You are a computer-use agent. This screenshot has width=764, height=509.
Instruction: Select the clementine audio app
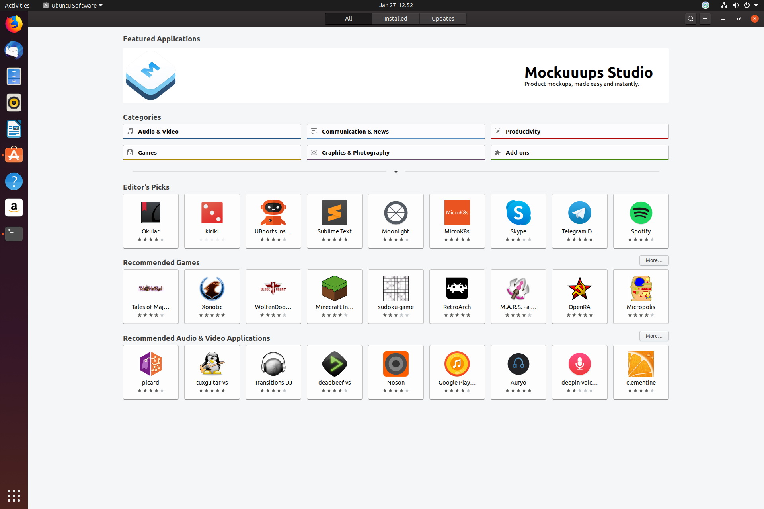tap(641, 372)
